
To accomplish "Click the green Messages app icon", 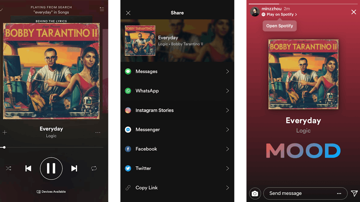I will click(128, 71).
